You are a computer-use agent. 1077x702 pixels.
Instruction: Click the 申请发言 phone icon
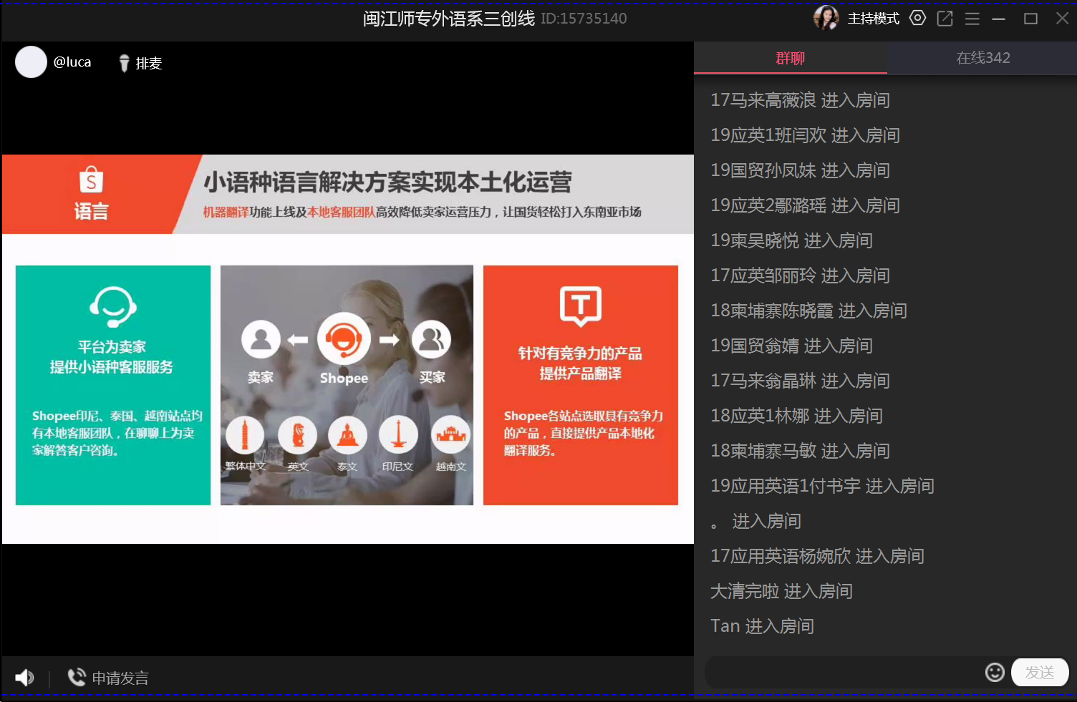pos(77,677)
